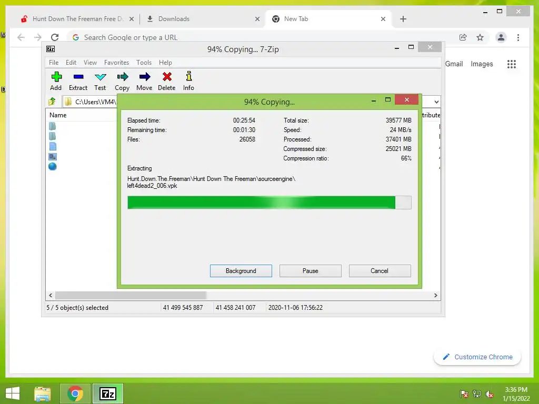Open the Gmail link
539x404 pixels.
coord(454,64)
